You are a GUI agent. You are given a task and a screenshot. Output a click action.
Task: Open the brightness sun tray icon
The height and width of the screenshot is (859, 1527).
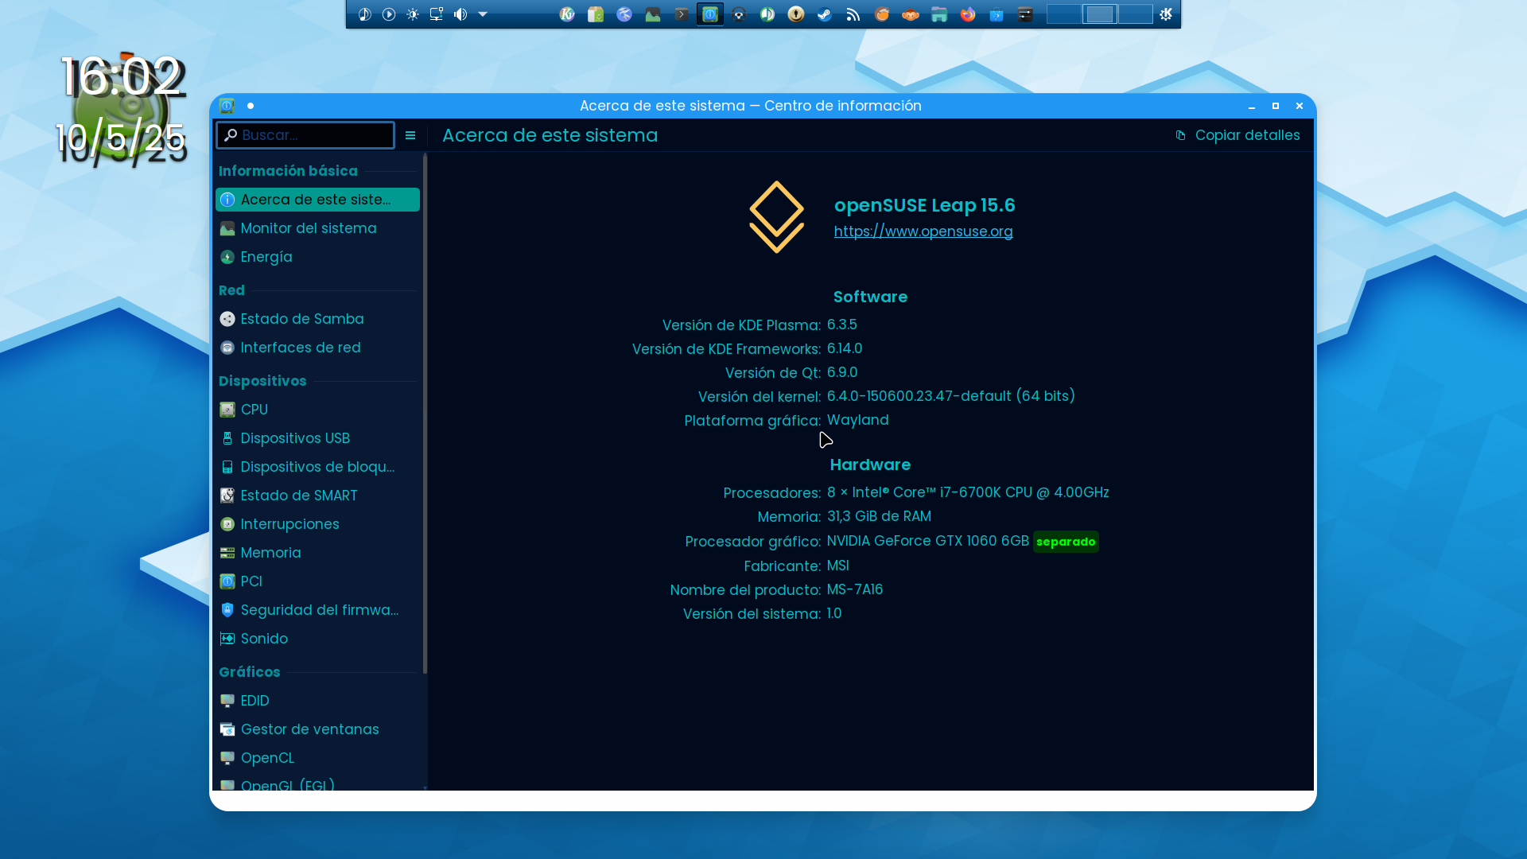413,14
